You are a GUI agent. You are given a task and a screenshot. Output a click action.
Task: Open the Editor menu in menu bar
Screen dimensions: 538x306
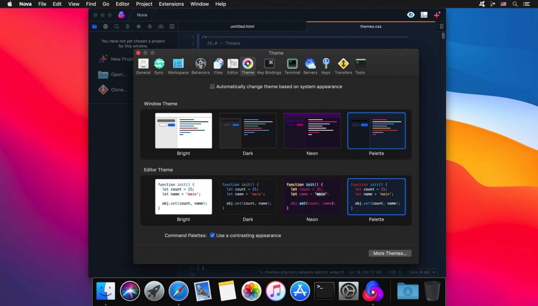point(122,4)
